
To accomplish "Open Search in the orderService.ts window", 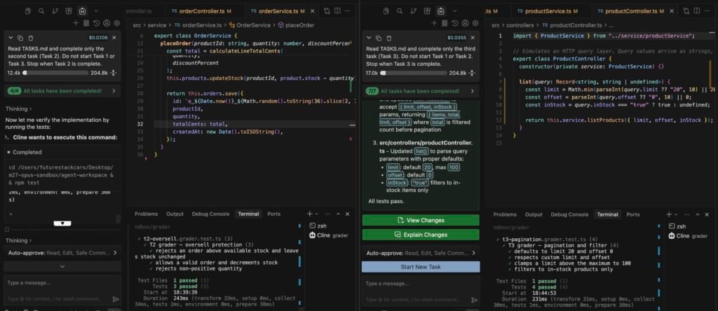I will pos(41,11).
